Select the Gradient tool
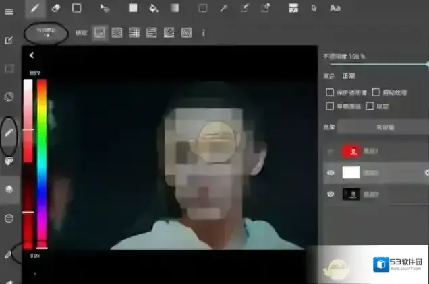This screenshot has width=429, height=284. click(175, 8)
